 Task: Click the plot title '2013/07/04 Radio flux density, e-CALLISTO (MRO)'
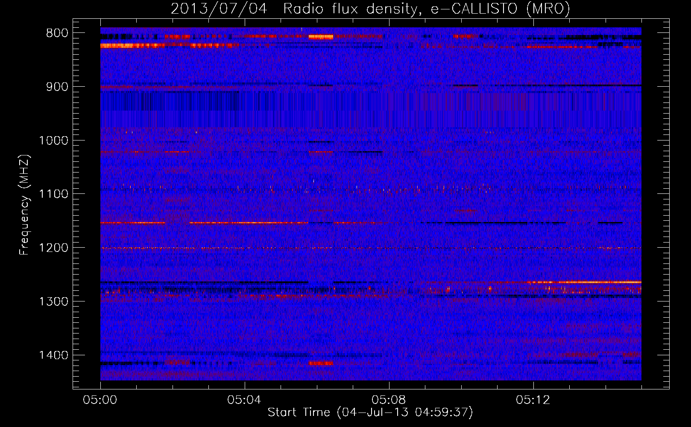coord(370,9)
